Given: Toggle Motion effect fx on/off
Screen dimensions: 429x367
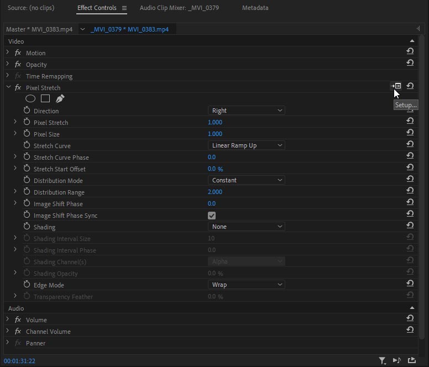Looking at the screenshot, I should (18, 53).
